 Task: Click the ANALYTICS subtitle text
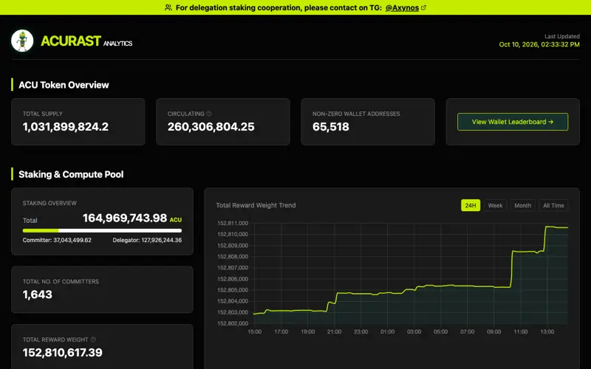[x=118, y=44]
